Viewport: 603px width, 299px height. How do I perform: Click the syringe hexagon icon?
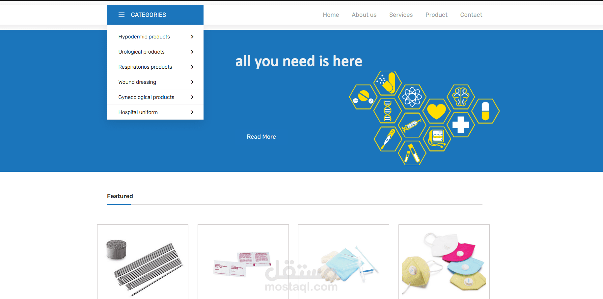412,125
